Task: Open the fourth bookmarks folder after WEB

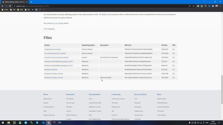Action: point(27,10)
